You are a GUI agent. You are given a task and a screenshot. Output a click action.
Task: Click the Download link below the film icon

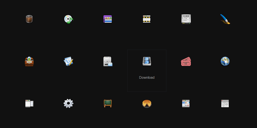click(147, 77)
